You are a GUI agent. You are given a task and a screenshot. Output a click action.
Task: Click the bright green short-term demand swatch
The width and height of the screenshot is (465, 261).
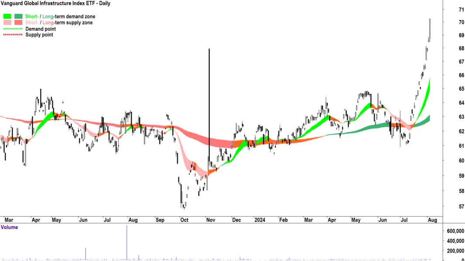coord(7,16)
